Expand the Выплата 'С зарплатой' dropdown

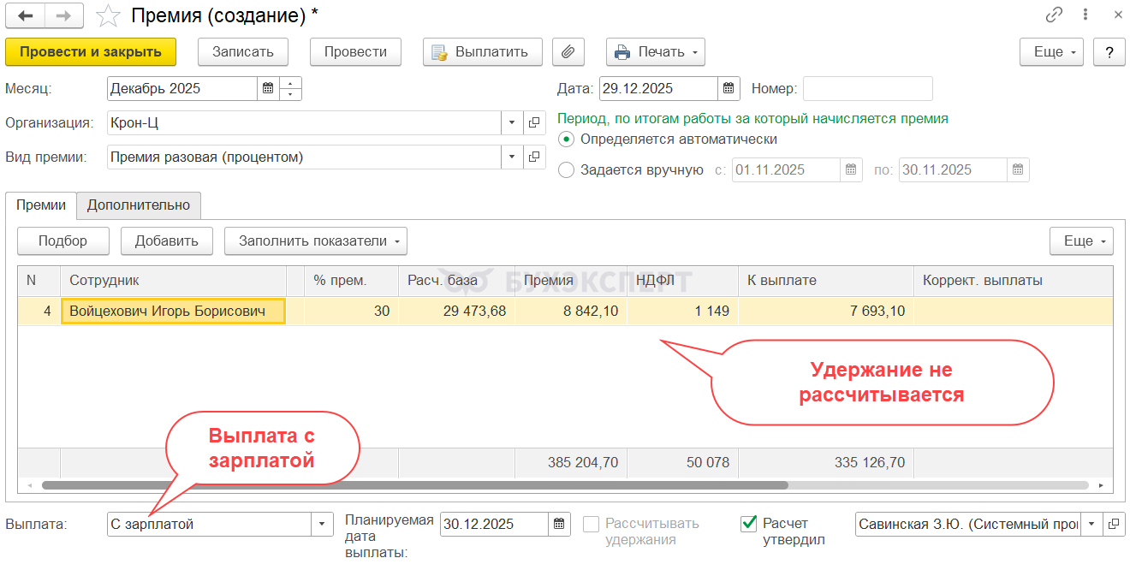click(322, 524)
